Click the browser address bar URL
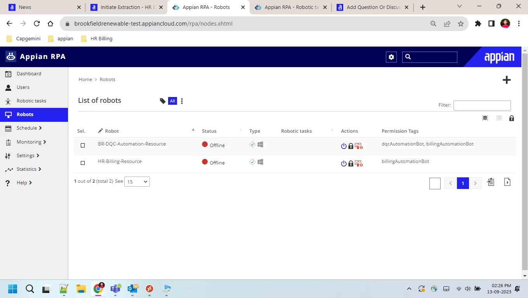528x298 pixels. (153, 24)
